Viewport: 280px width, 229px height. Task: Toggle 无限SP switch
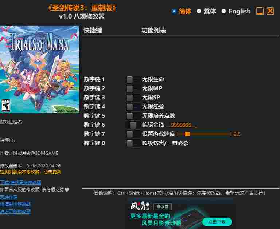click(133, 98)
